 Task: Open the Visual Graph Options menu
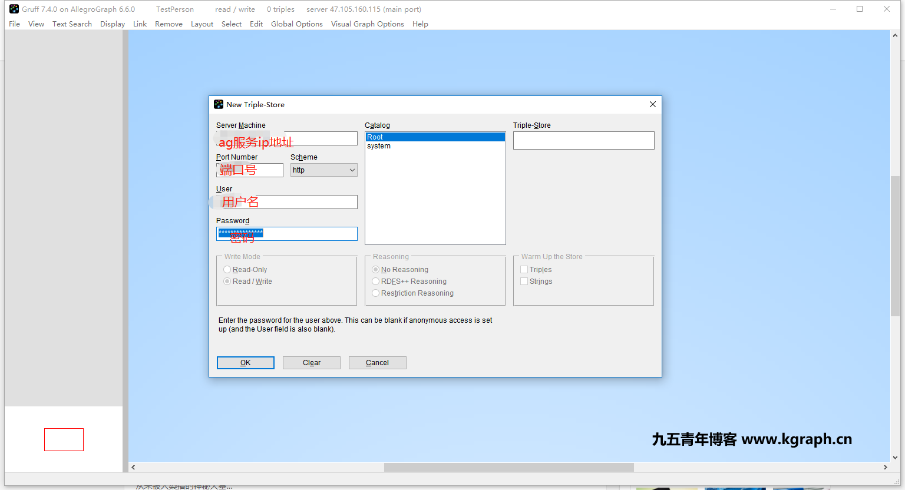click(x=368, y=24)
